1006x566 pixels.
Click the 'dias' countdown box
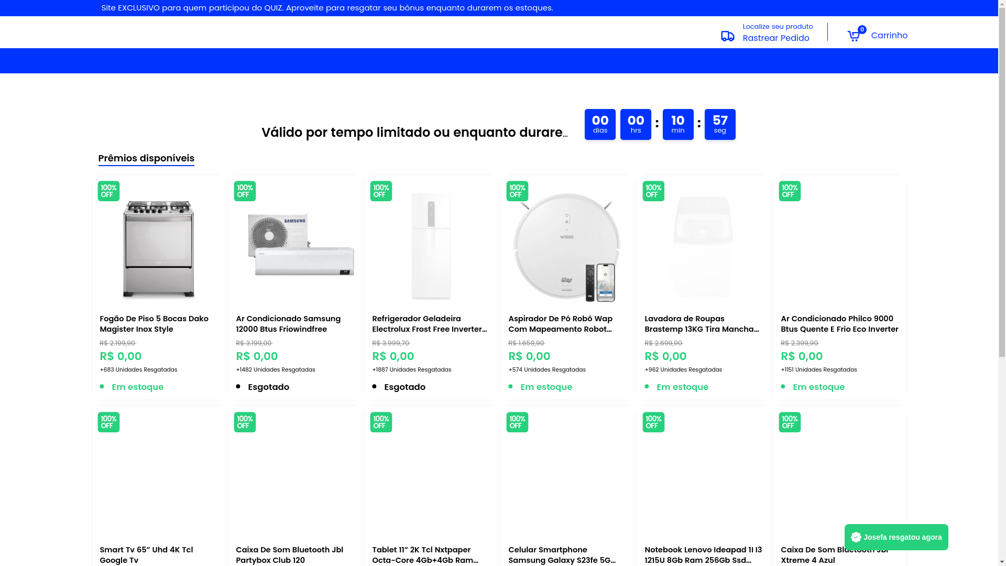[x=600, y=124]
